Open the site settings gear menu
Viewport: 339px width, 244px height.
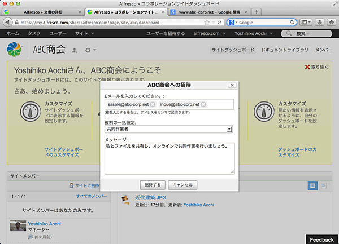pyautogui.click(x=89, y=51)
